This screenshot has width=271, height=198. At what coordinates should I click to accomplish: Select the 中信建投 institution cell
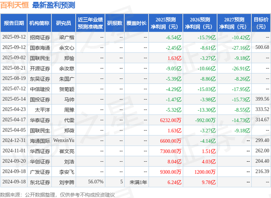click(40, 89)
